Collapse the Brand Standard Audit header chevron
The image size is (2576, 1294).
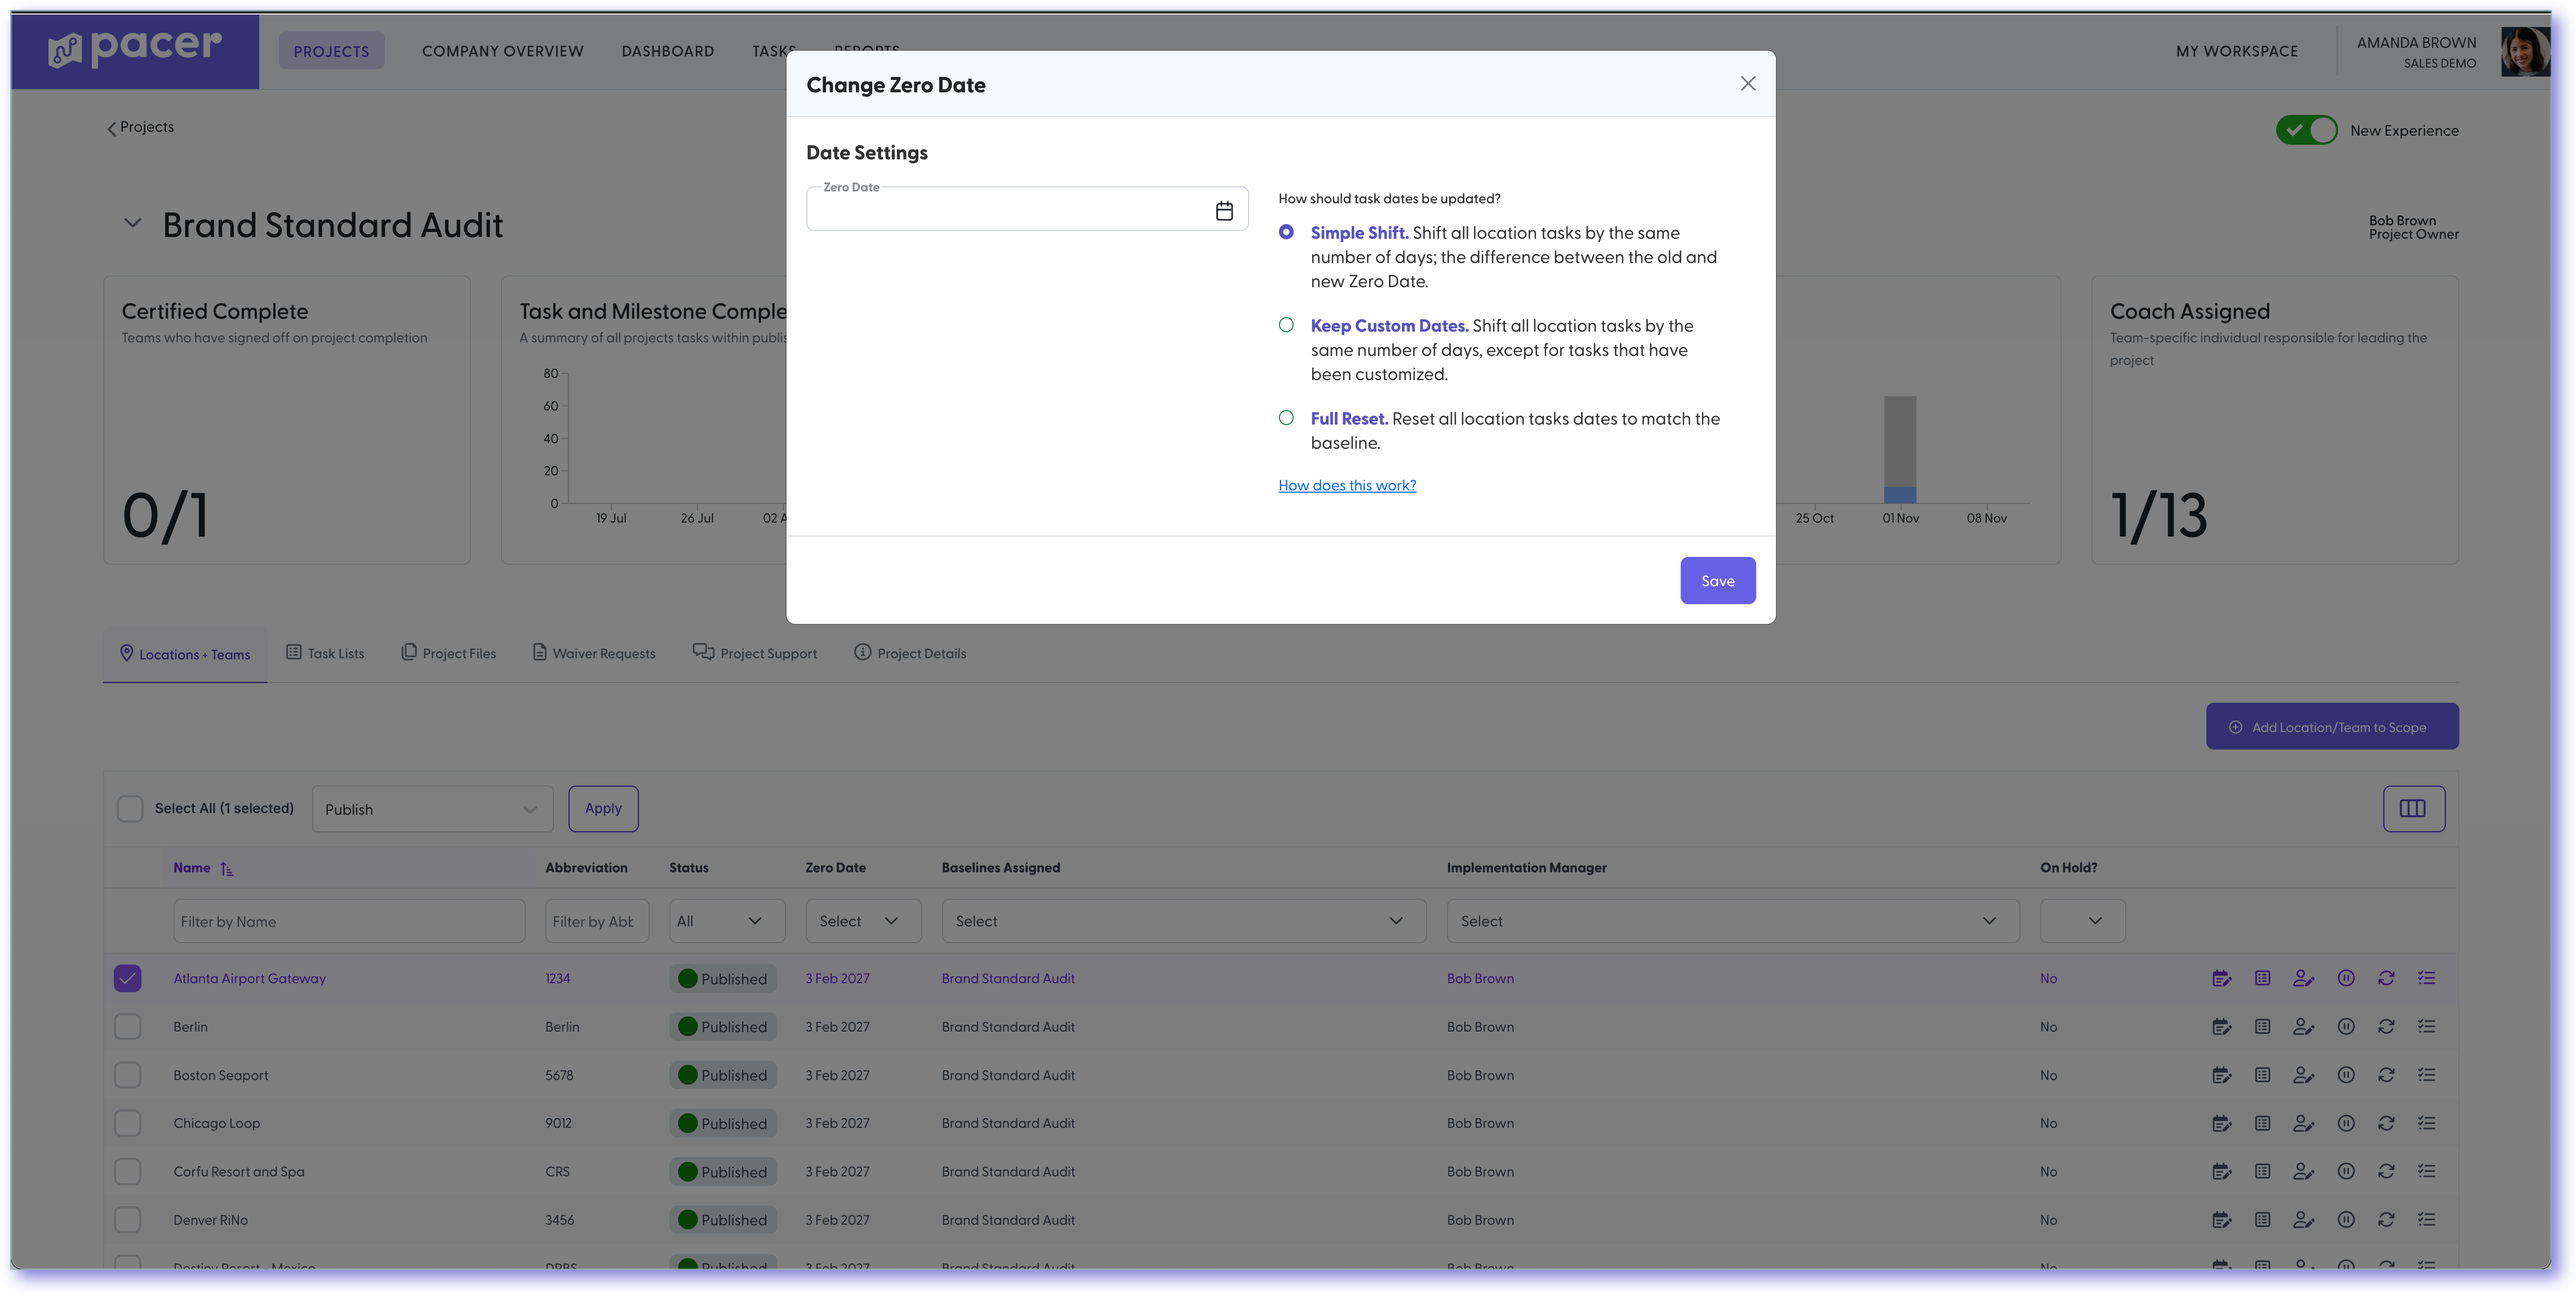point(132,224)
